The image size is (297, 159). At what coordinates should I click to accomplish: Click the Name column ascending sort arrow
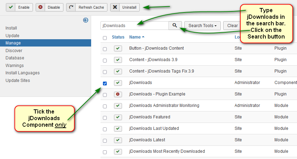click(143, 37)
